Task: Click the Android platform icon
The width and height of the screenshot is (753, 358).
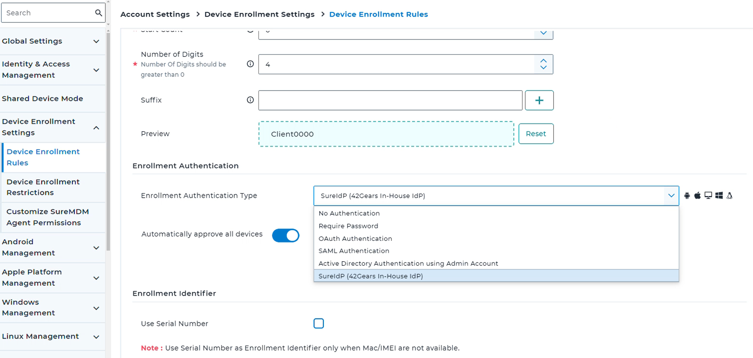Action: coord(687,196)
